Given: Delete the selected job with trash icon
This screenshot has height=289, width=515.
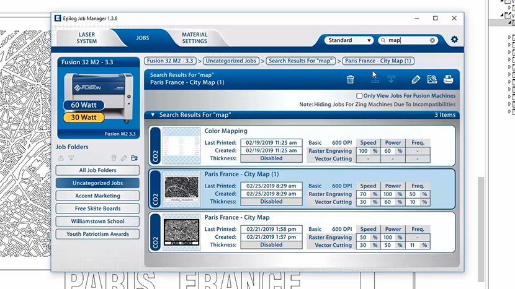Looking at the screenshot, I should [351, 79].
